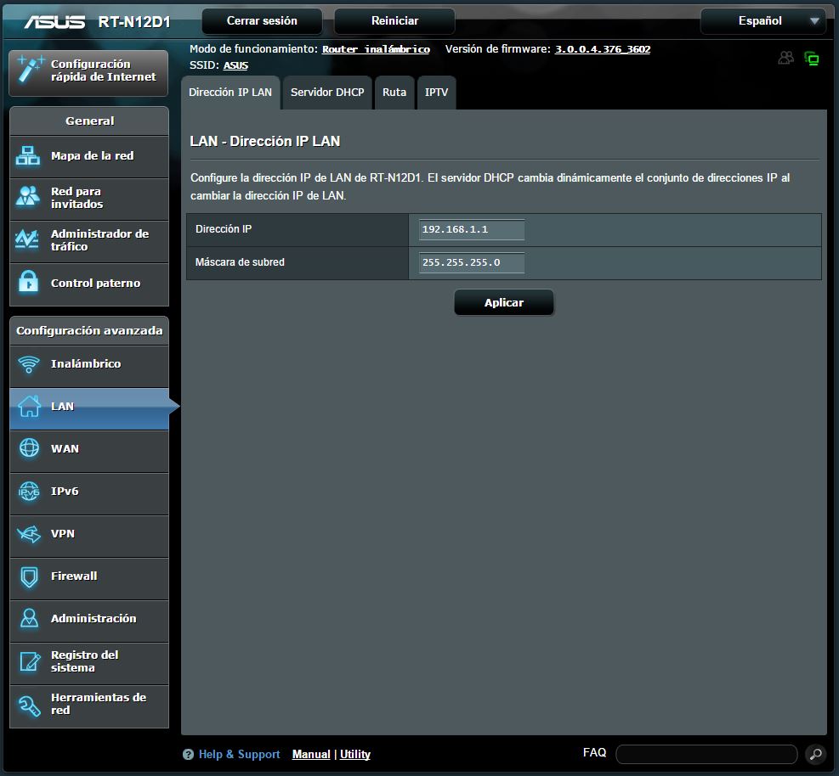Viewport: 839px width, 776px height.
Task: Click the Cerrar sesión button
Action: tap(262, 21)
